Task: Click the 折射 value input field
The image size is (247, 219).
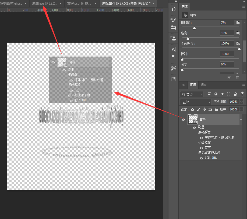Action: pos(227,54)
